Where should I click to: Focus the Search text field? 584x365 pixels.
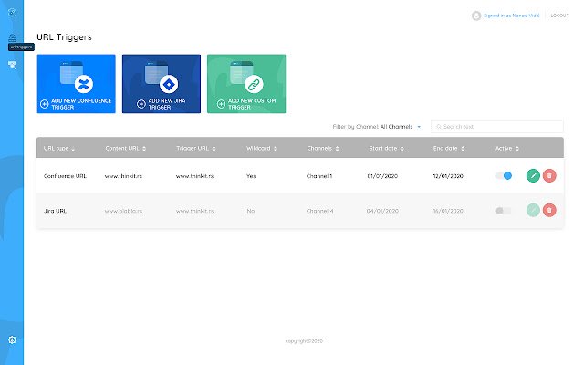click(496, 127)
